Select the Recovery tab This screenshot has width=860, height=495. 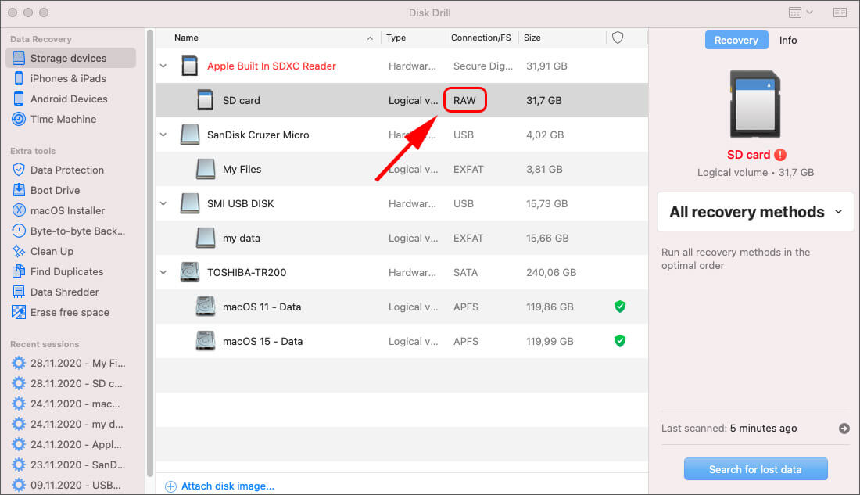pos(736,40)
